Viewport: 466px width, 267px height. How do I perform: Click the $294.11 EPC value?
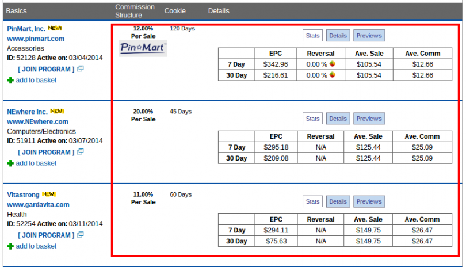coord(276,230)
